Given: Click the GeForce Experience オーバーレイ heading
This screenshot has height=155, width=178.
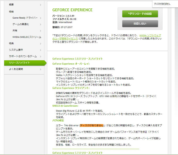Looking at the screenshot, I should [x=71, y=64].
